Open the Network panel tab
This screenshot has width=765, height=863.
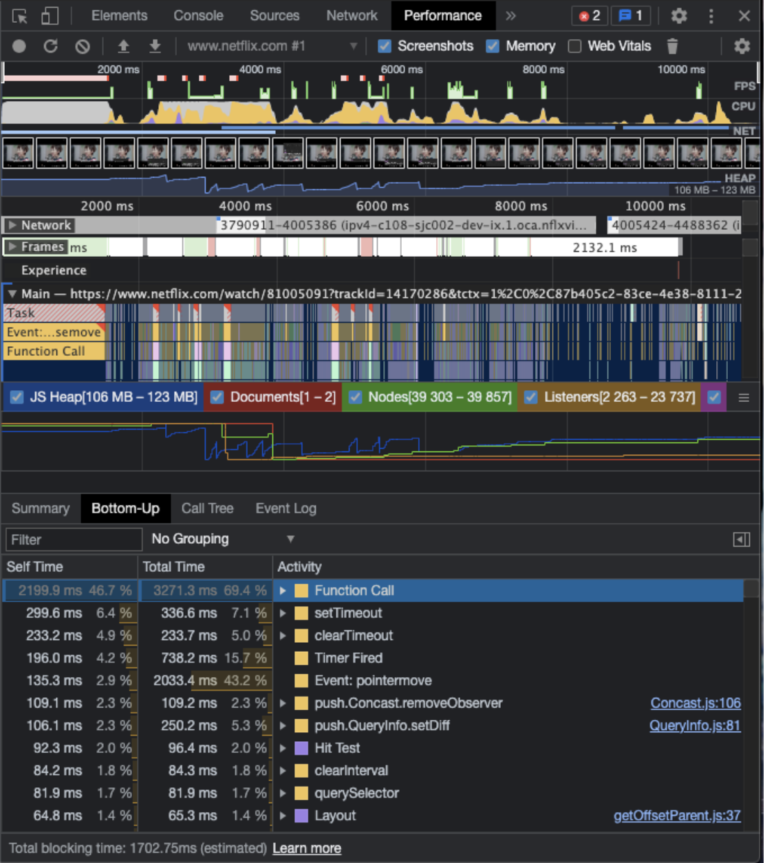tap(351, 15)
